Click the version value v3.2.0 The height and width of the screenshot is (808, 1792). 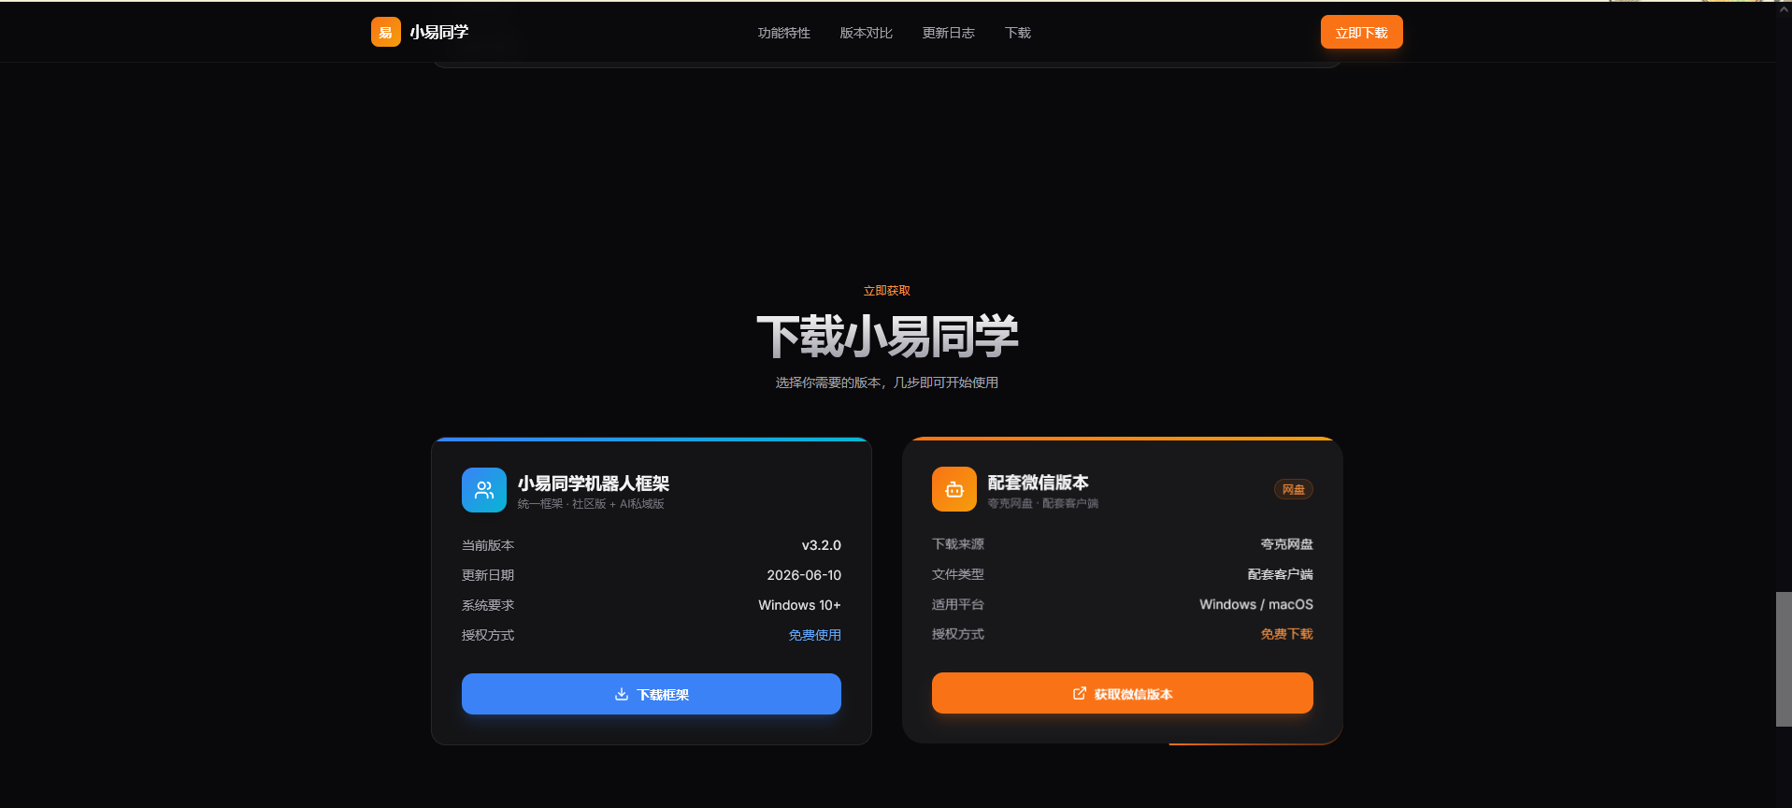821,545
